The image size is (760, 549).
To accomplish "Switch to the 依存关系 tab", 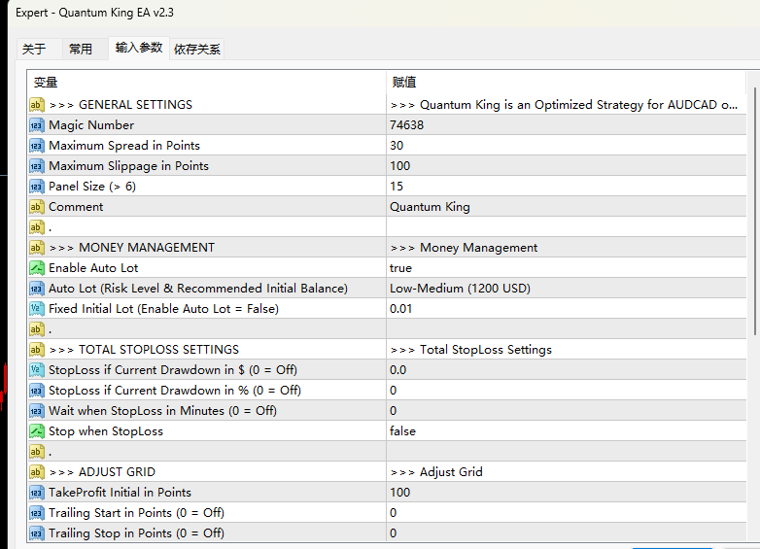I will (x=197, y=49).
